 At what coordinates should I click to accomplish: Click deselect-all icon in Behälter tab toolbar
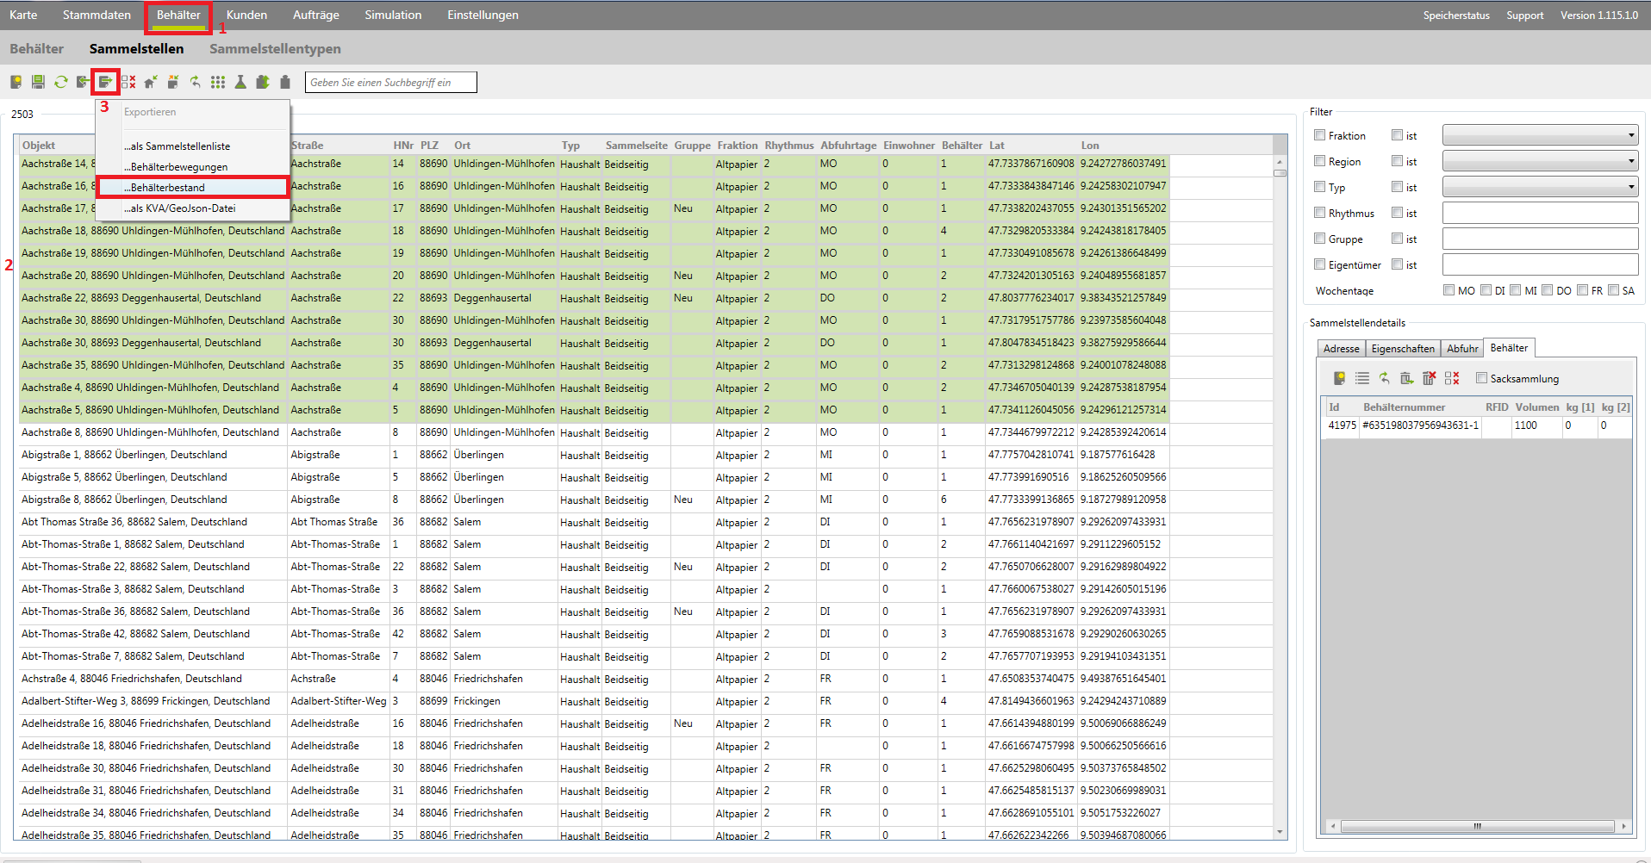coord(1452,378)
